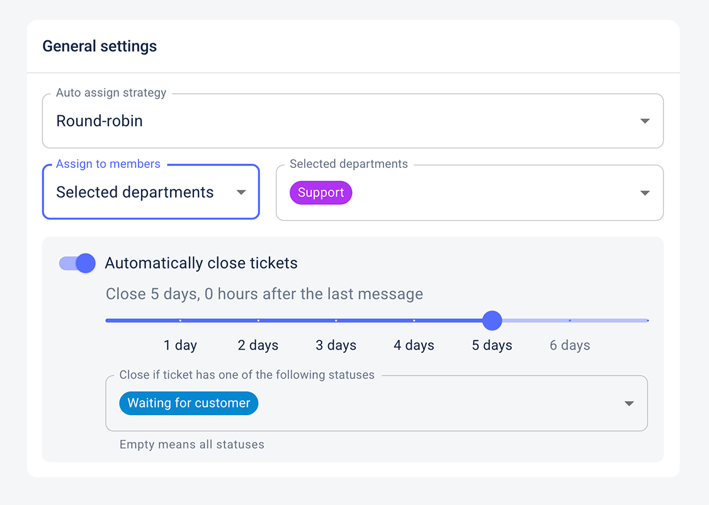The height and width of the screenshot is (505, 709).
Task: Open the Selected departments list arrow
Action: point(644,193)
